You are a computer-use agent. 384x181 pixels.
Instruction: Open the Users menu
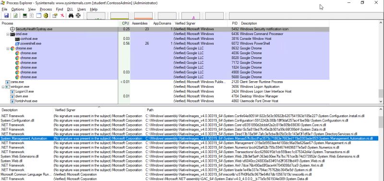(82, 9)
